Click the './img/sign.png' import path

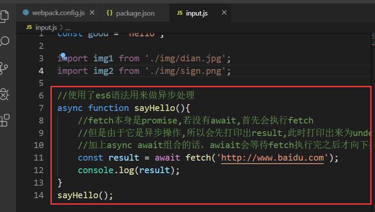coord(186,71)
